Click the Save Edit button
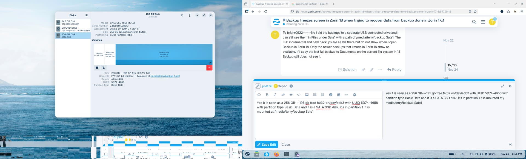 [x=266, y=145]
